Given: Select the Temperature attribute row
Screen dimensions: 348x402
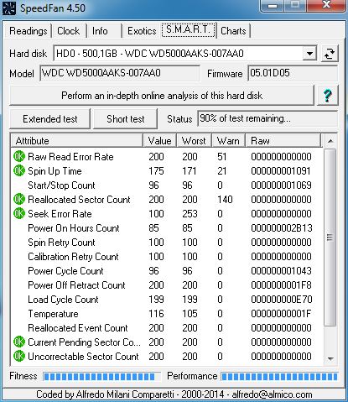Looking at the screenshot, I should pos(167,313).
